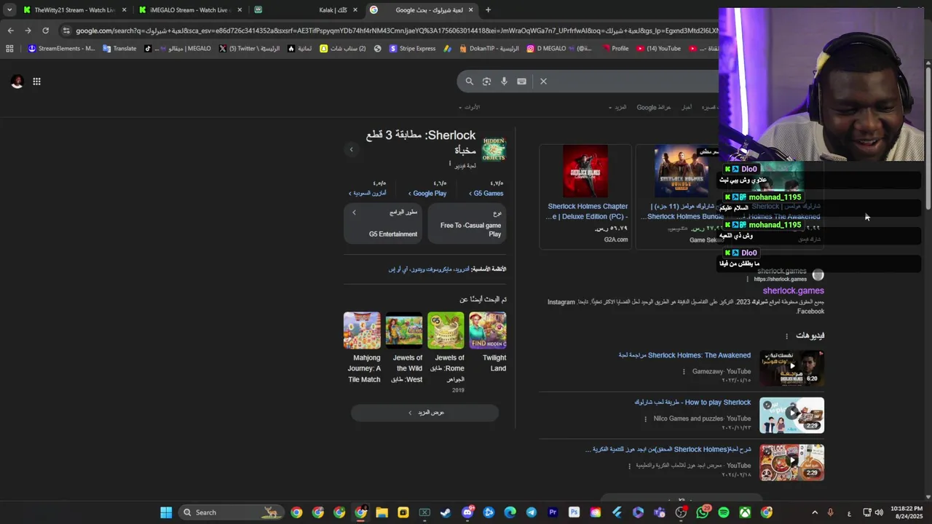Screen dimensions: 932x524
Task: Open the Google apps grid icon
Action: (36, 82)
